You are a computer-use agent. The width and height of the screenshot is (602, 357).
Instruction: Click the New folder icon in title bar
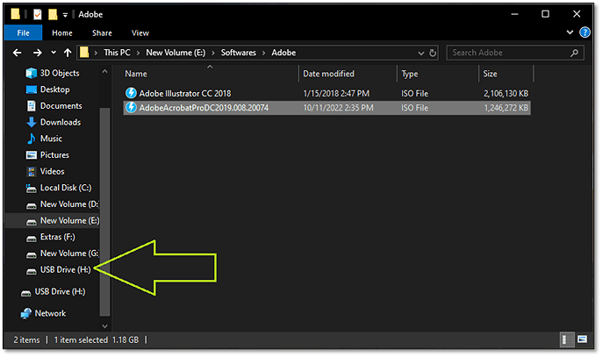pos(53,15)
